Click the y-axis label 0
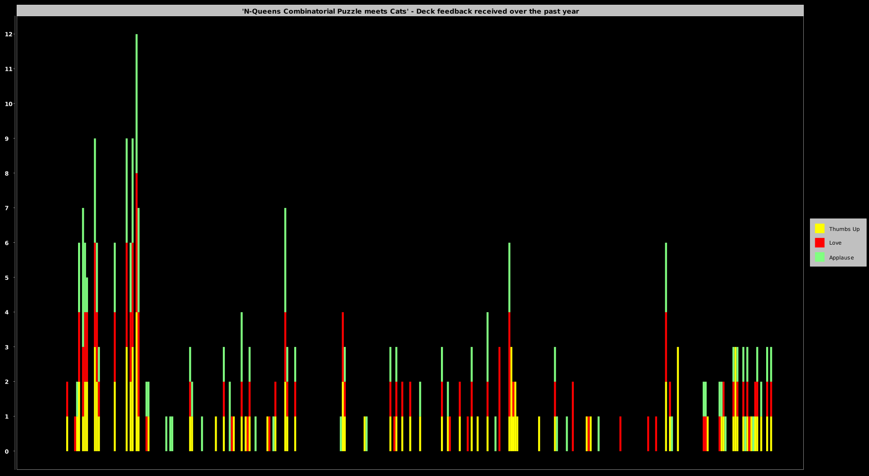Screen dimensions: 869x476 pos(7,451)
